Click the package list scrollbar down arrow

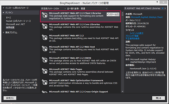click(x=123, y=92)
